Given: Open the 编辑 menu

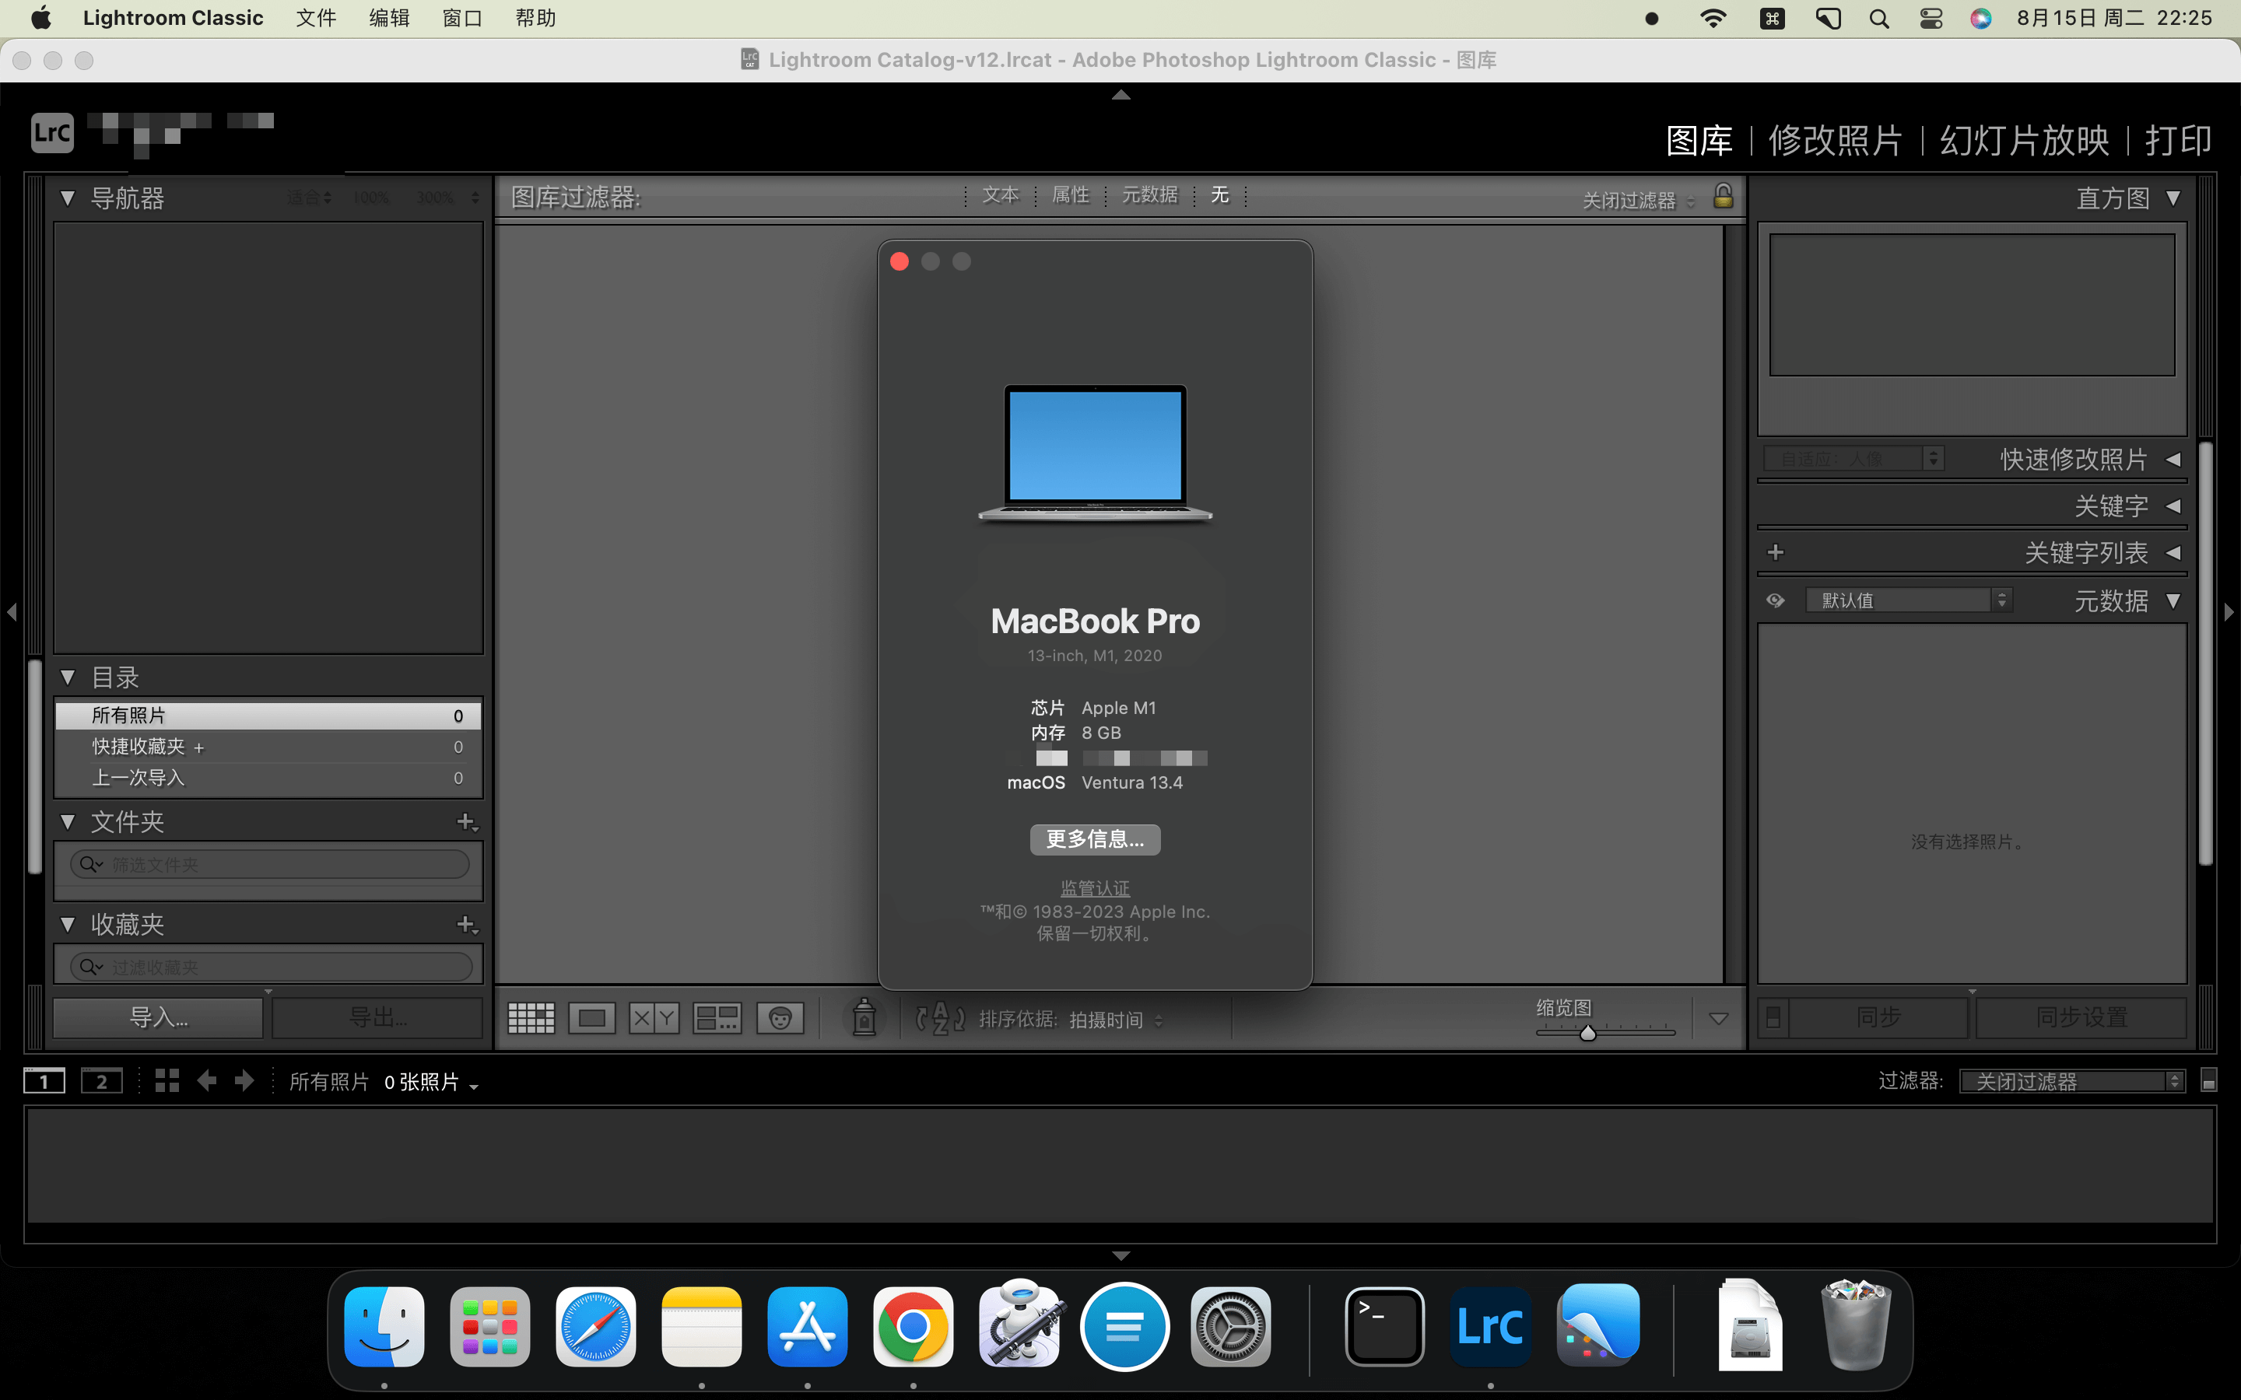Looking at the screenshot, I should pos(389,19).
